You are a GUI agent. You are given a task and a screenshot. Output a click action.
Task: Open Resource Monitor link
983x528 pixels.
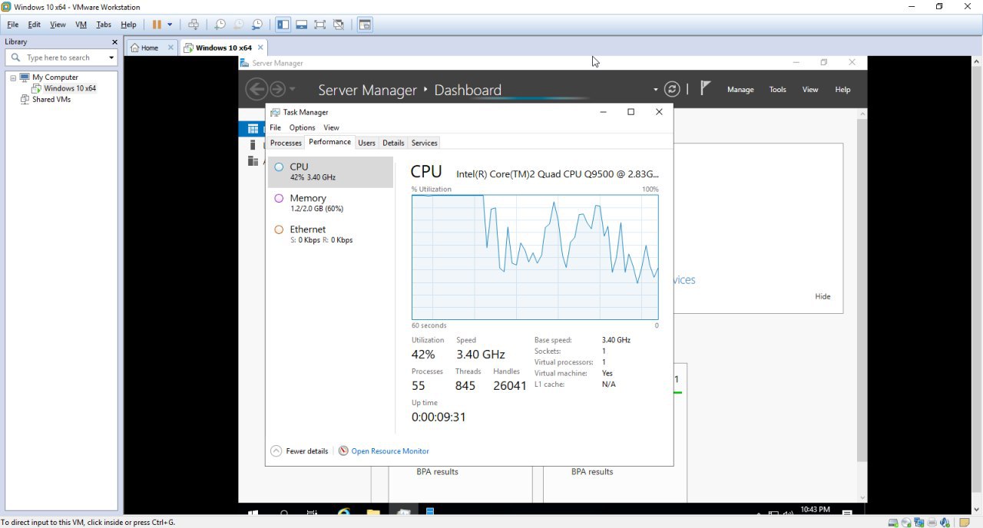pyautogui.click(x=390, y=451)
